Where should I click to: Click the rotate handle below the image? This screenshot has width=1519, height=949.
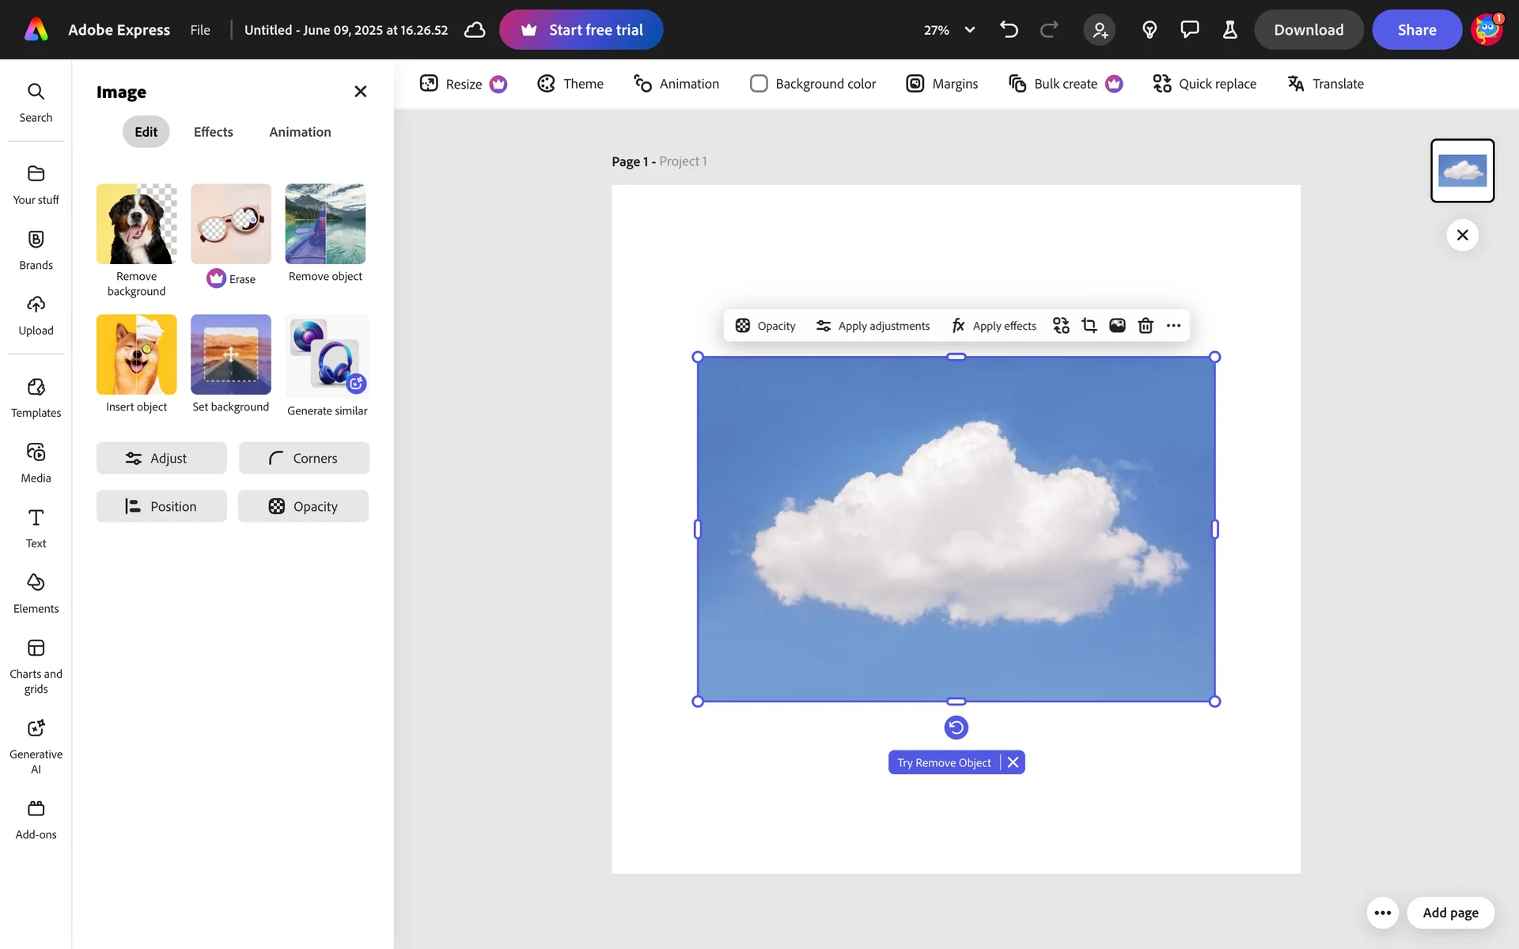tap(956, 728)
